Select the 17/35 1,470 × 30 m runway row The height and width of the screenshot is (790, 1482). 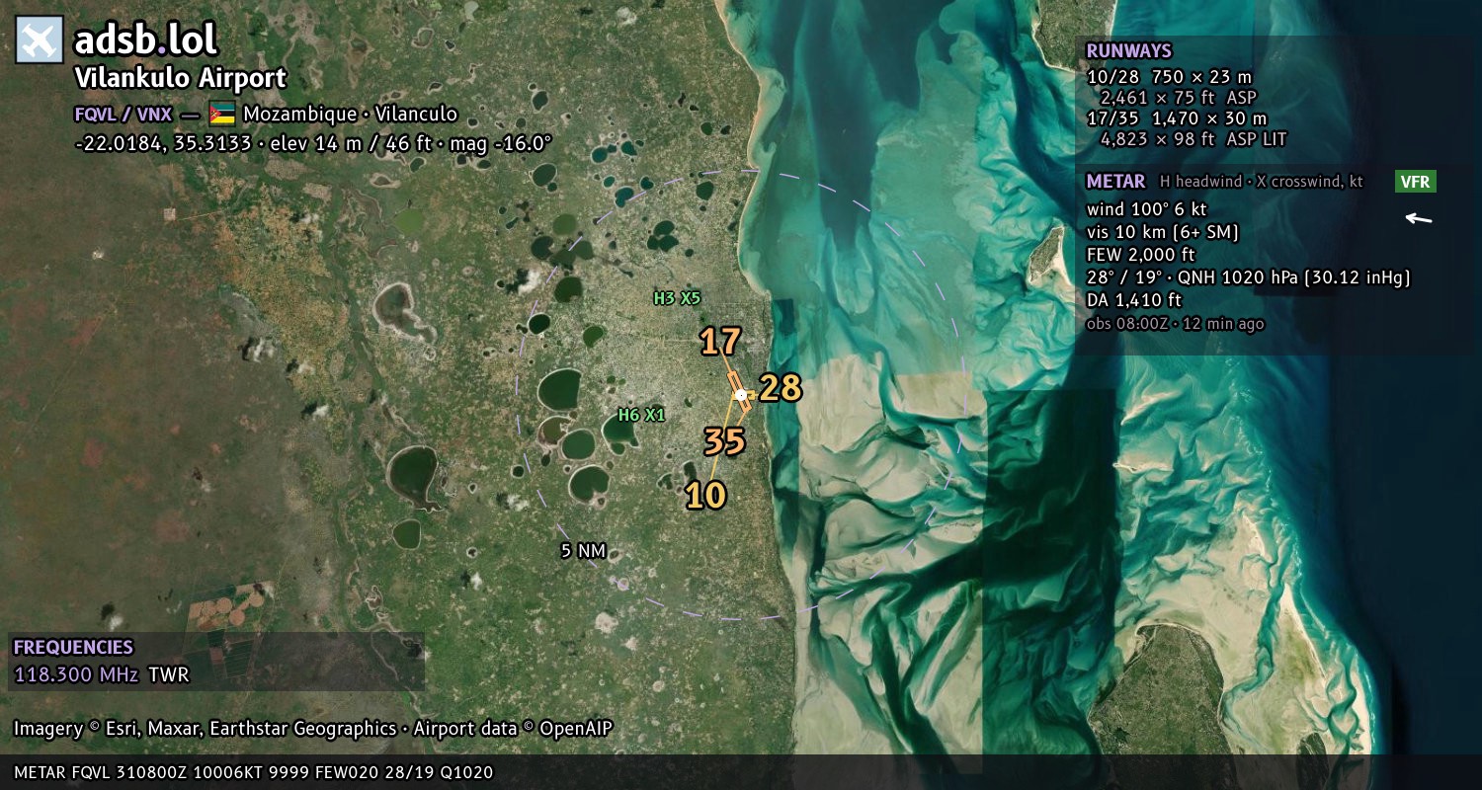tap(1176, 118)
